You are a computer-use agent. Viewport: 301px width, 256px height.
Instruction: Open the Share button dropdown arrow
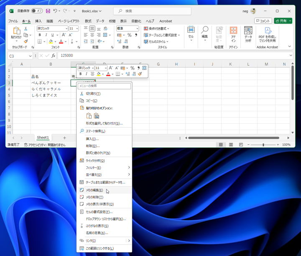point(290,21)
